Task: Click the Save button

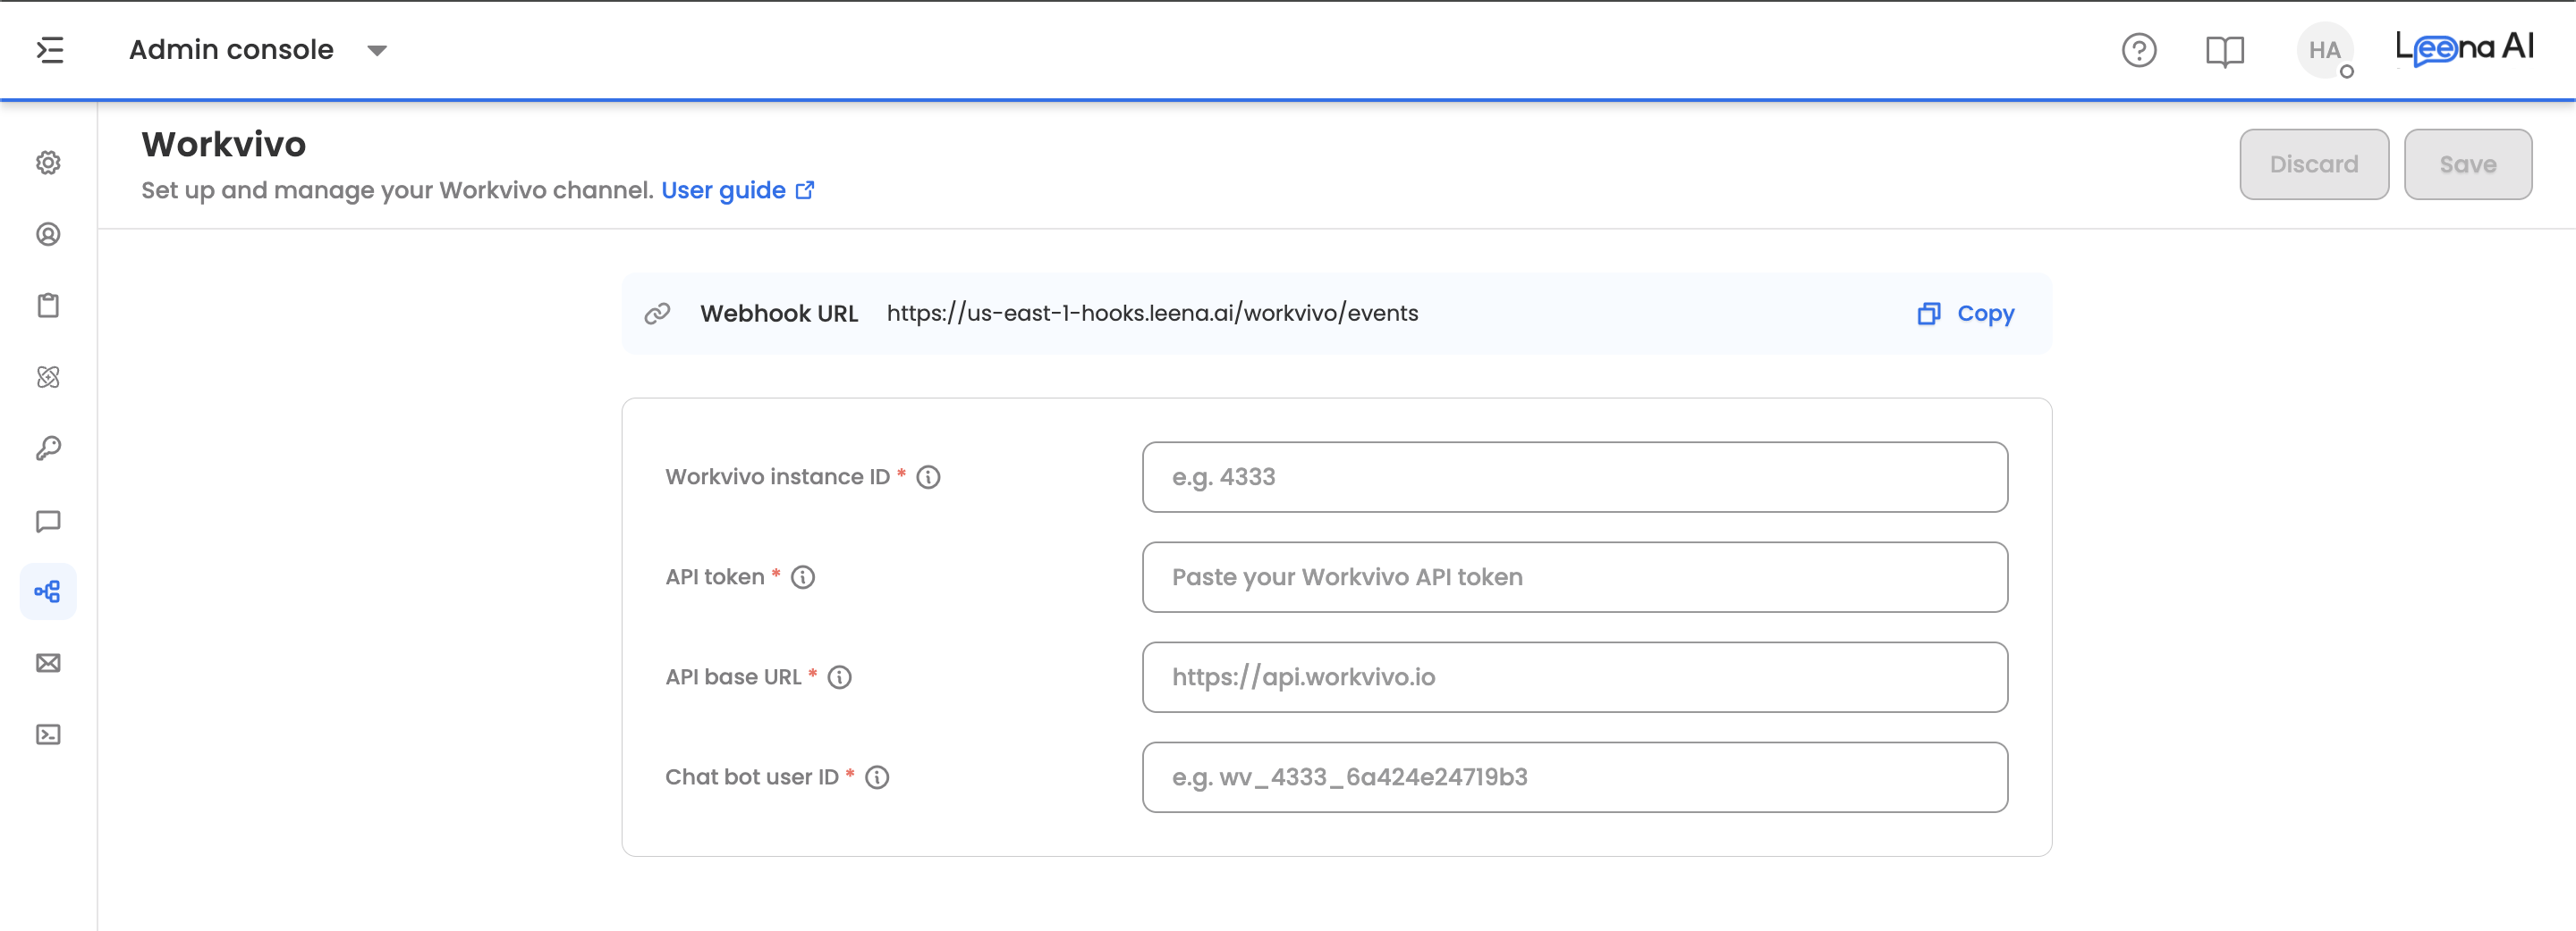Action: (2467, 164)
